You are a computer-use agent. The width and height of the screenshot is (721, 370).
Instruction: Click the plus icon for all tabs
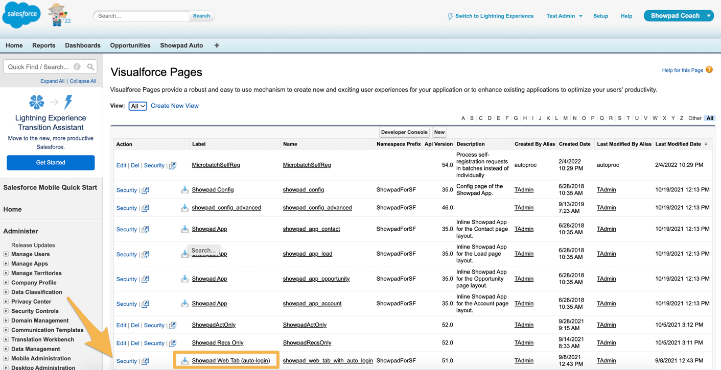[217, 45]
